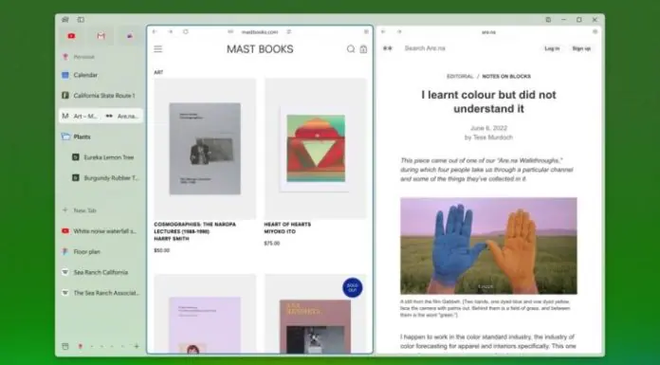Go forward in the Are.na pane
This screenshot has width=660, height=365.
[x=399, y=32]
